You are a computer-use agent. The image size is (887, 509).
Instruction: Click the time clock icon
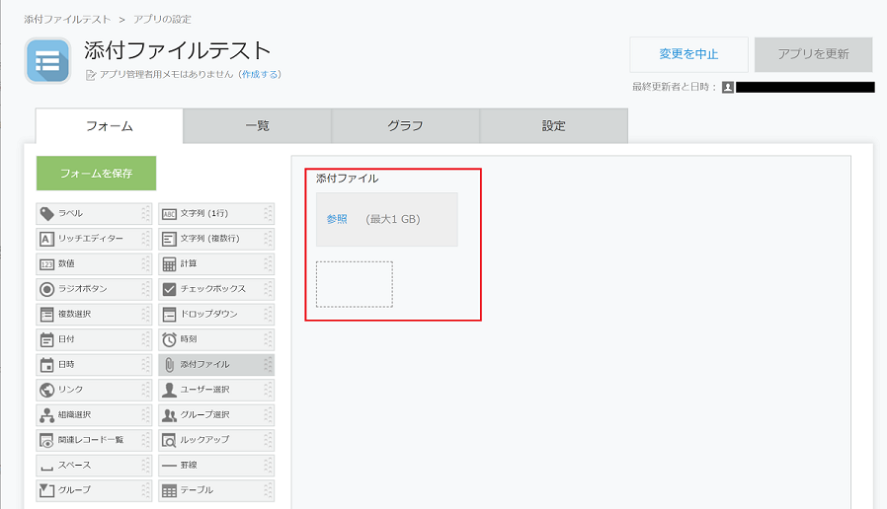pos(169,339)
